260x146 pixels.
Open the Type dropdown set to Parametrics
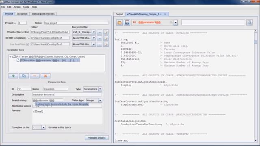(100, 89)
